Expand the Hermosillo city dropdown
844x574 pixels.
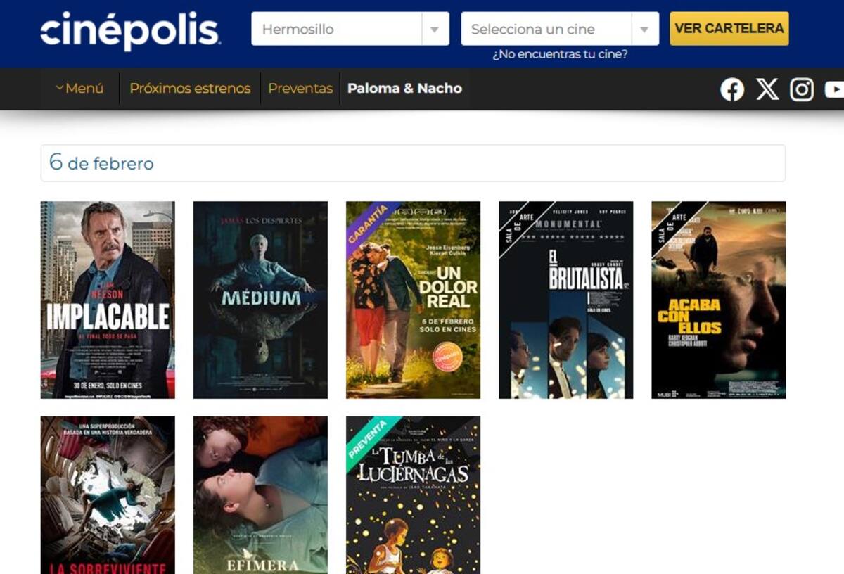[x=350, y=30]
